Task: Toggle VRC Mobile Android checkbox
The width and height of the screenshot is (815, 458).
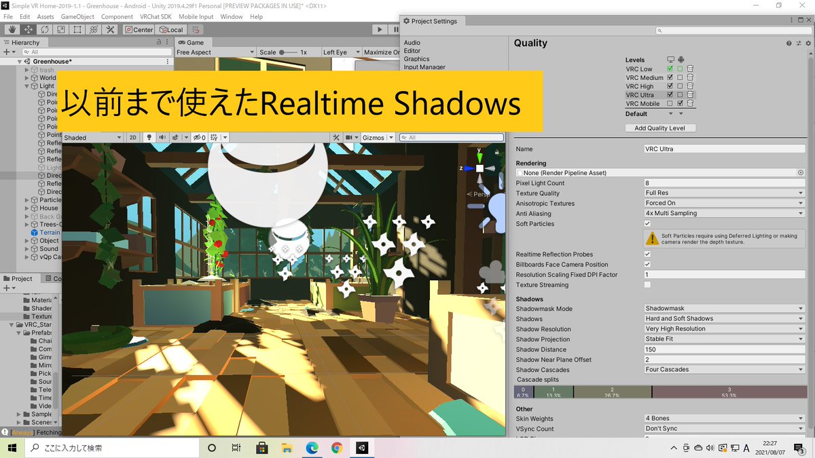Action: [680, 104]
